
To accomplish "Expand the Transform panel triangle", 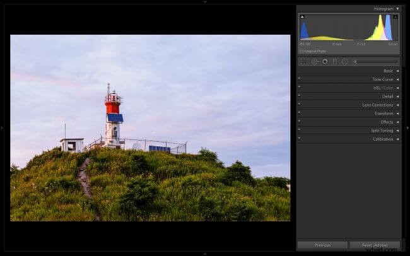I will (x=397, y=113).
